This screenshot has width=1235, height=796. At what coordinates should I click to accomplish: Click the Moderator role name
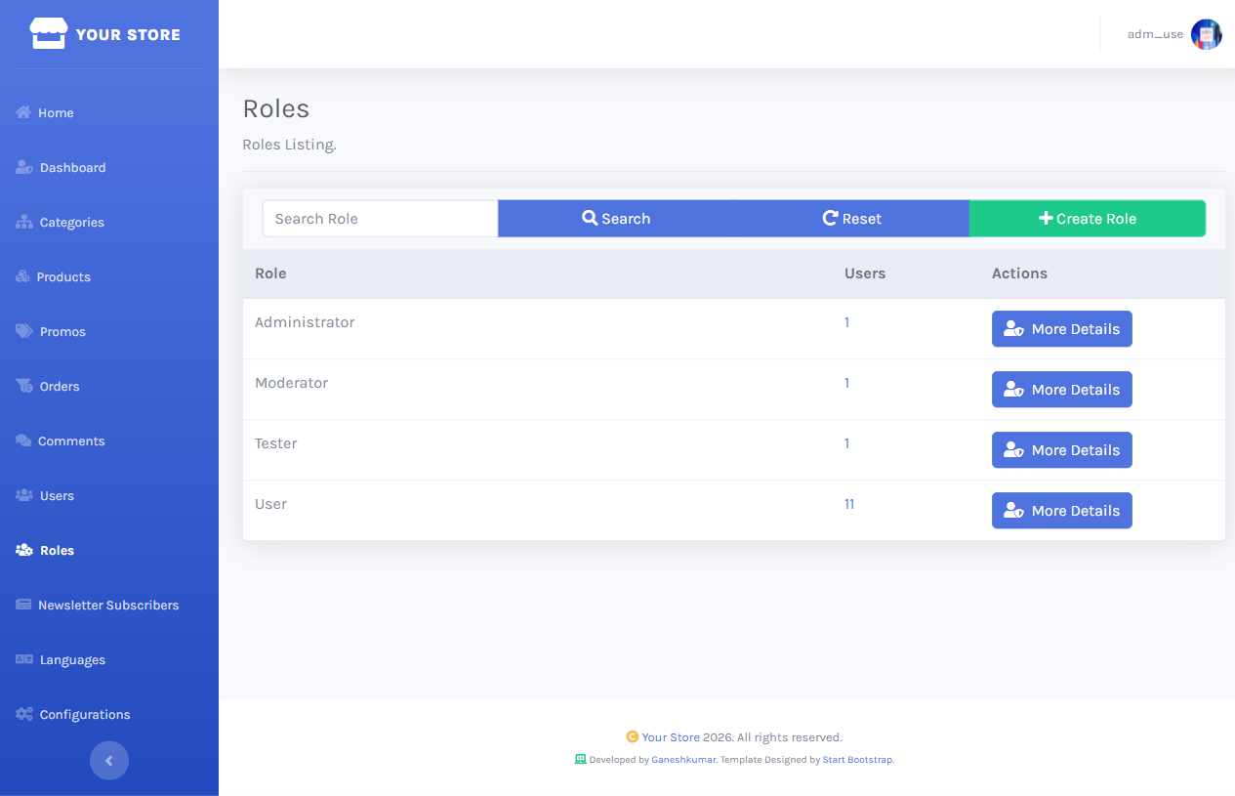(291, 383)
